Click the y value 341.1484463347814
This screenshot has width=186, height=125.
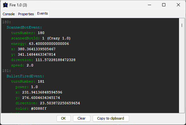pos(37,54)
